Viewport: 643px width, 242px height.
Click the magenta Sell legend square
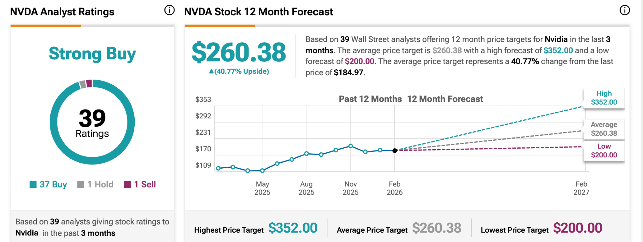coord(127,184)
